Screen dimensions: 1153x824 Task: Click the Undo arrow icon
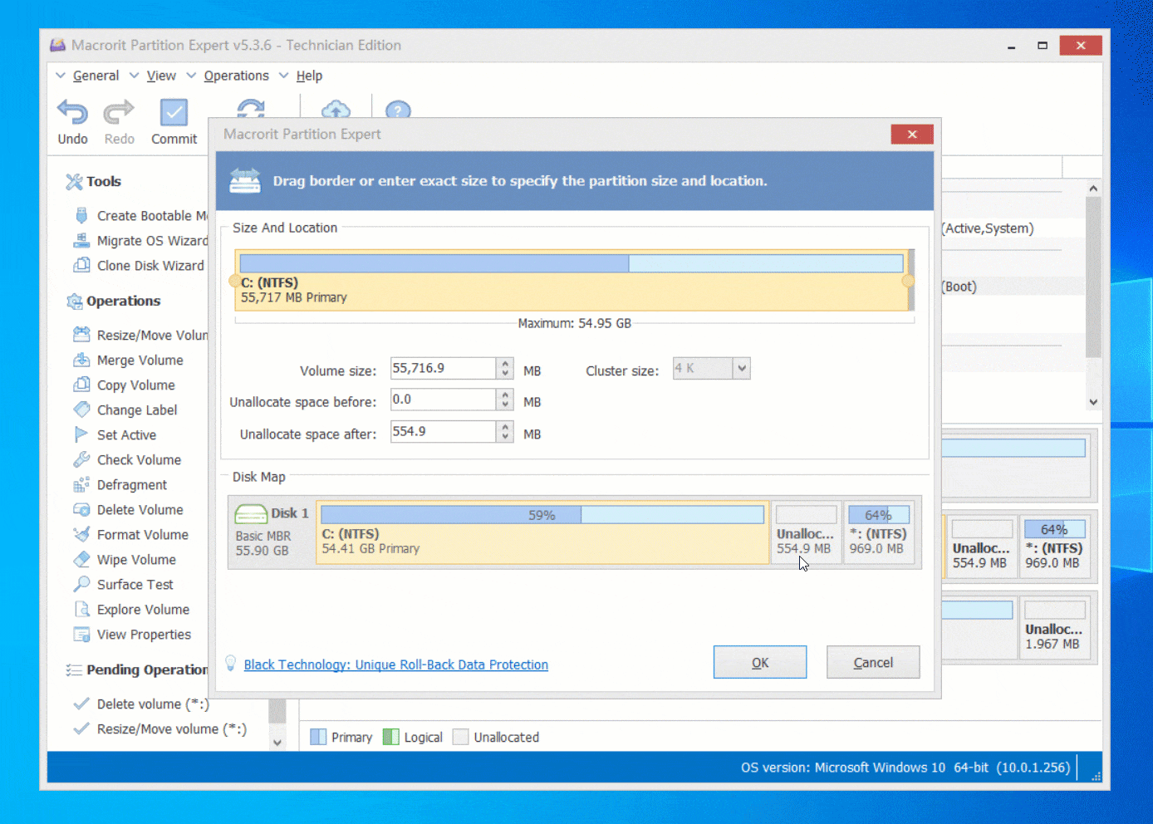(x=71, y=112)
